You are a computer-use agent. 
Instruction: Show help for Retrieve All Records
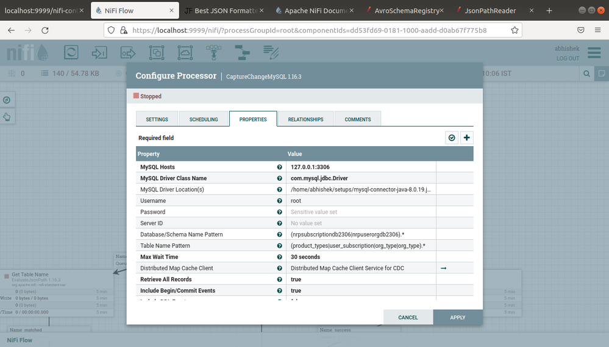point(279,279)
